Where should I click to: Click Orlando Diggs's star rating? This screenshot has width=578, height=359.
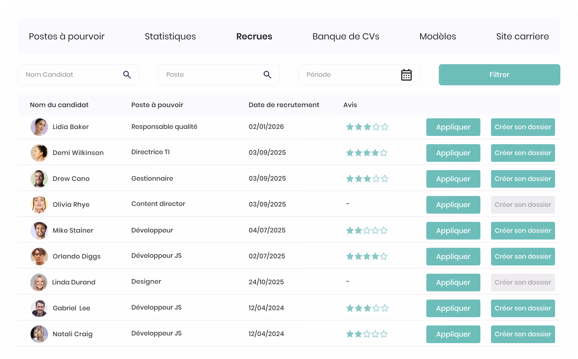367,256
